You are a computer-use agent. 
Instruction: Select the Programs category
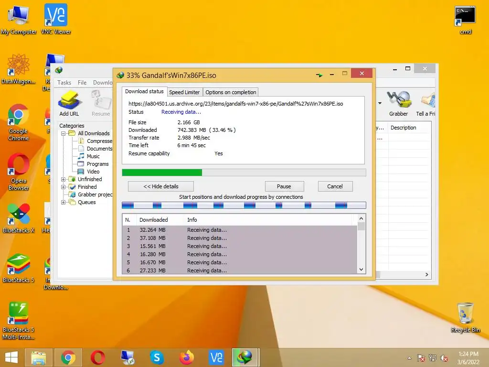(x=93, y=164)
